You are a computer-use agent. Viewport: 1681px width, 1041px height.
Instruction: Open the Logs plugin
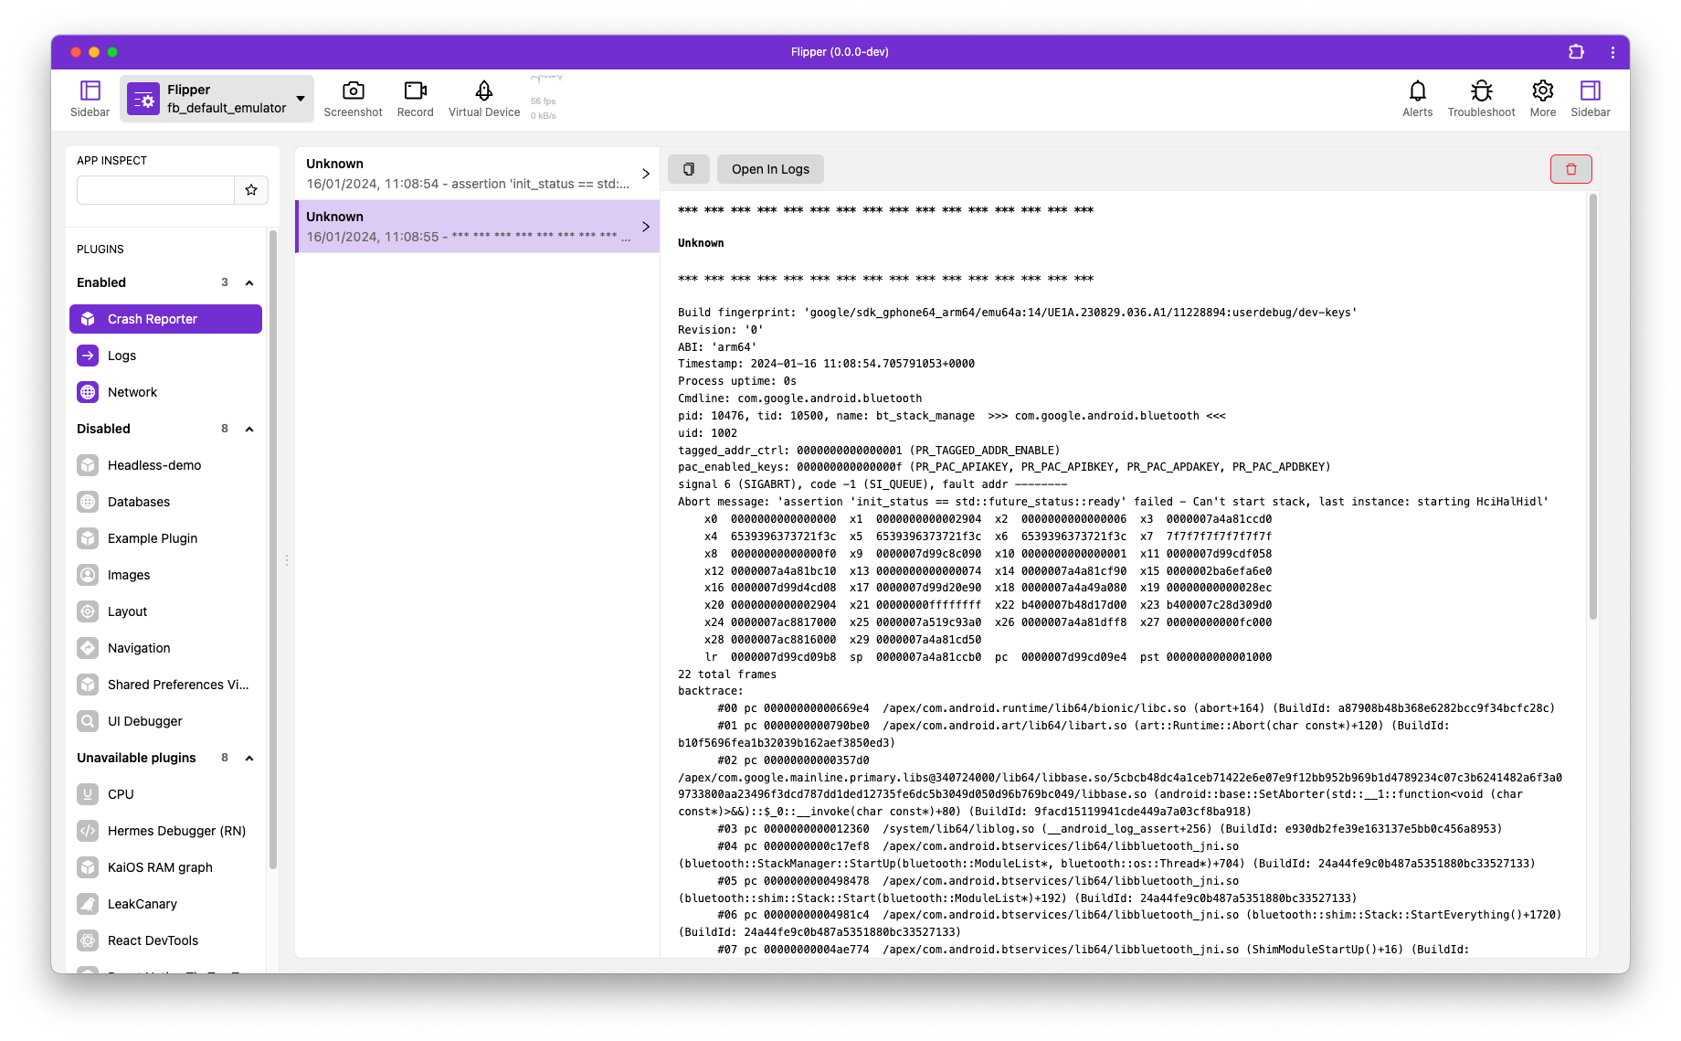(165, 356)
